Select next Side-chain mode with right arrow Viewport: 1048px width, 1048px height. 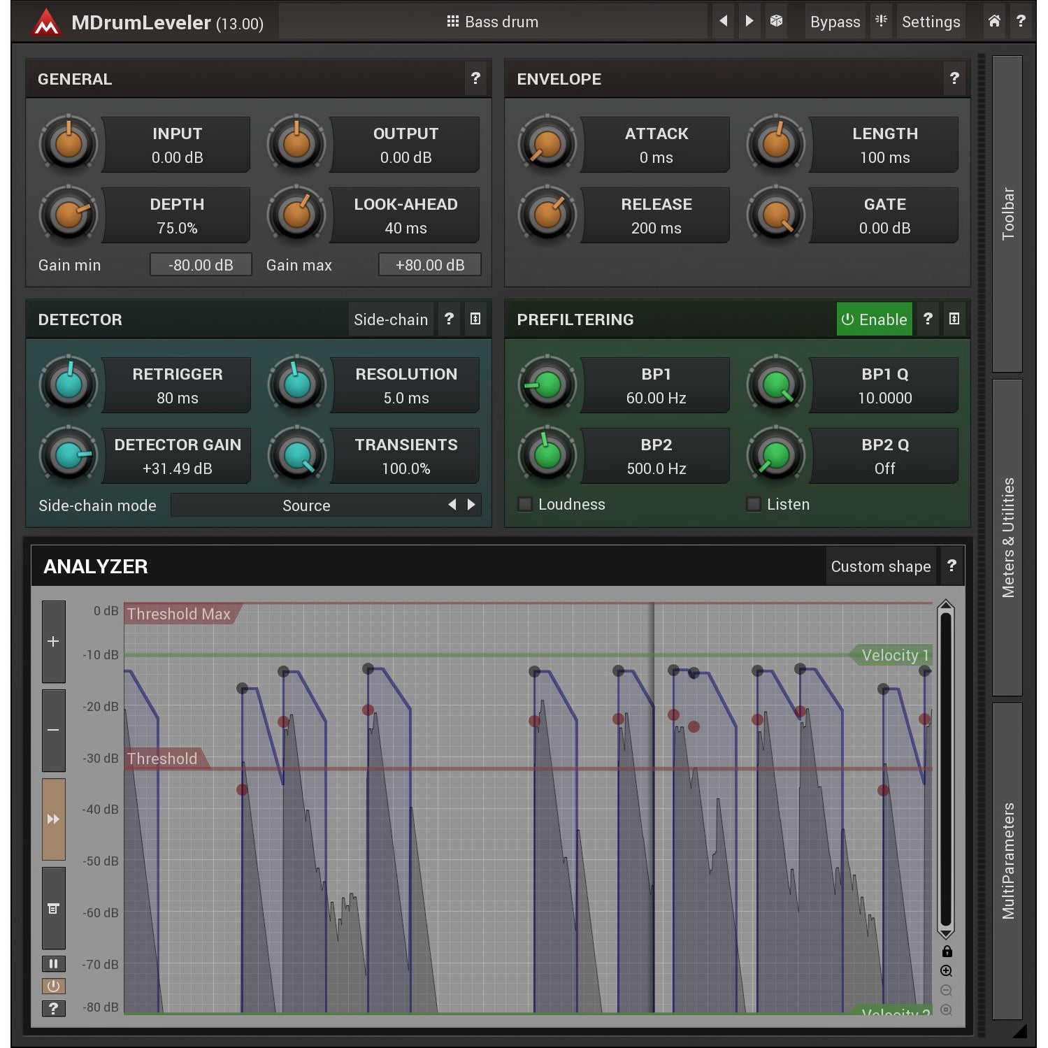click(x=471, y=505)
